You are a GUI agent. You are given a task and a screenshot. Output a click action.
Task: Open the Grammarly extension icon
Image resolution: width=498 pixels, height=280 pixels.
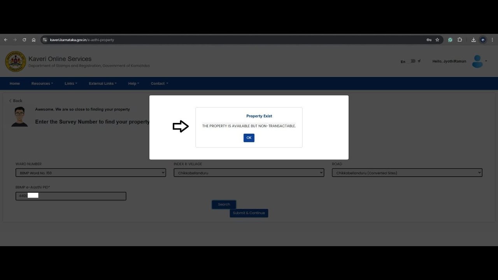450,40
